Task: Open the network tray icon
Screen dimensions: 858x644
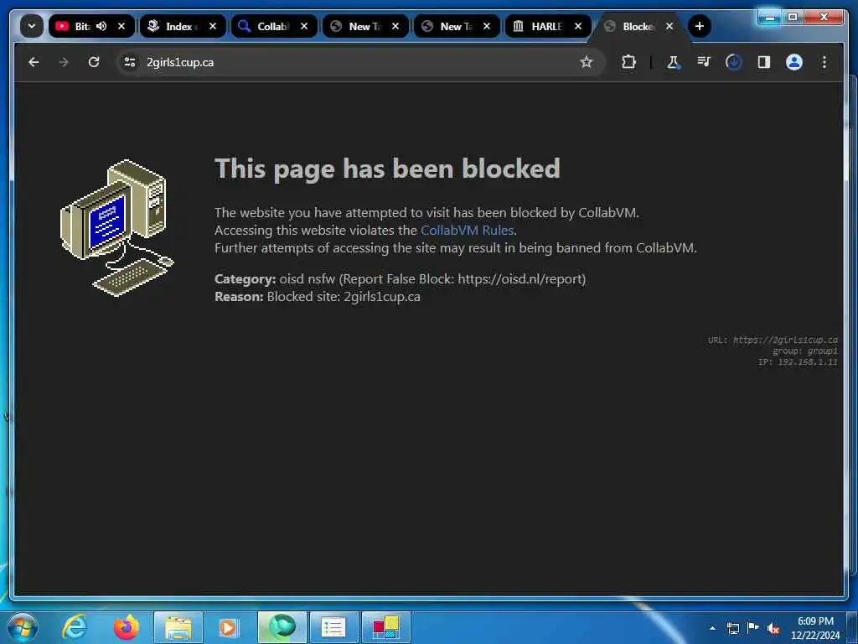Action: (732, 628)
